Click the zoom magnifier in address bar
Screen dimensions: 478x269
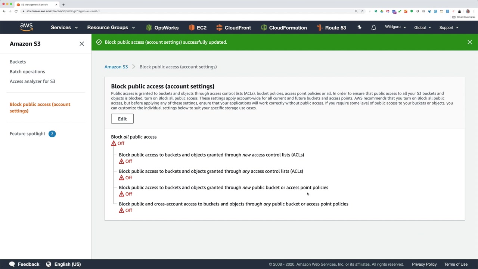[x=356, y=11]
